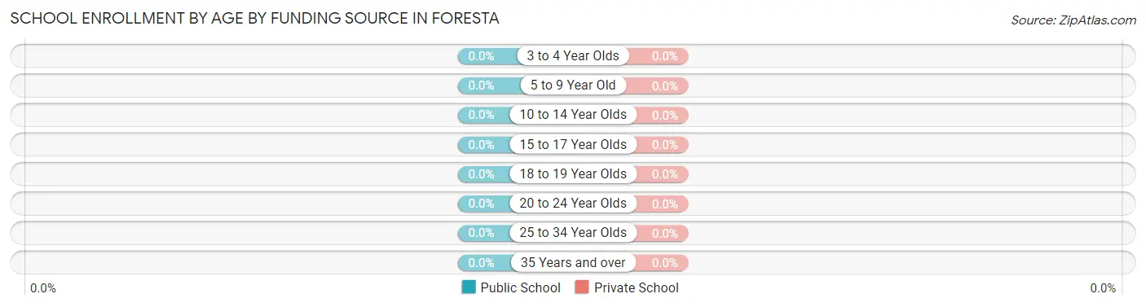Click the 3 to 4 Year Olds label
Image resolution: width=1146 pixels, height=307 pixels.
pos(573,56)
